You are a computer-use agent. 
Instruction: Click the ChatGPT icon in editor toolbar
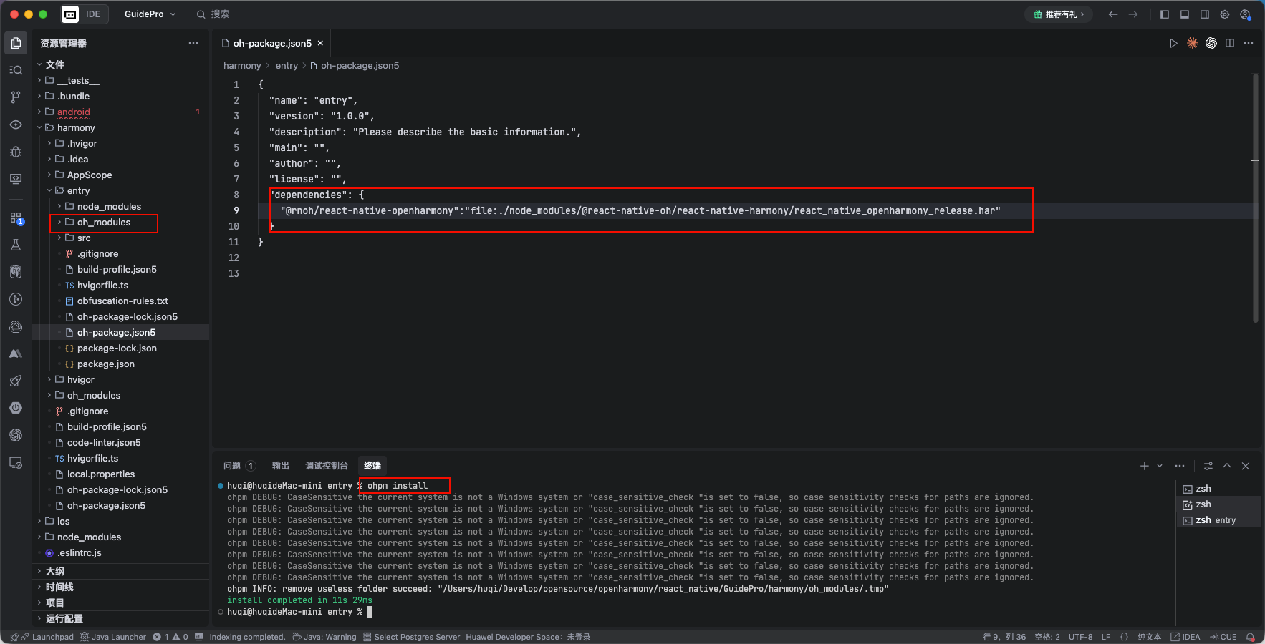(x=1211, y=43)
